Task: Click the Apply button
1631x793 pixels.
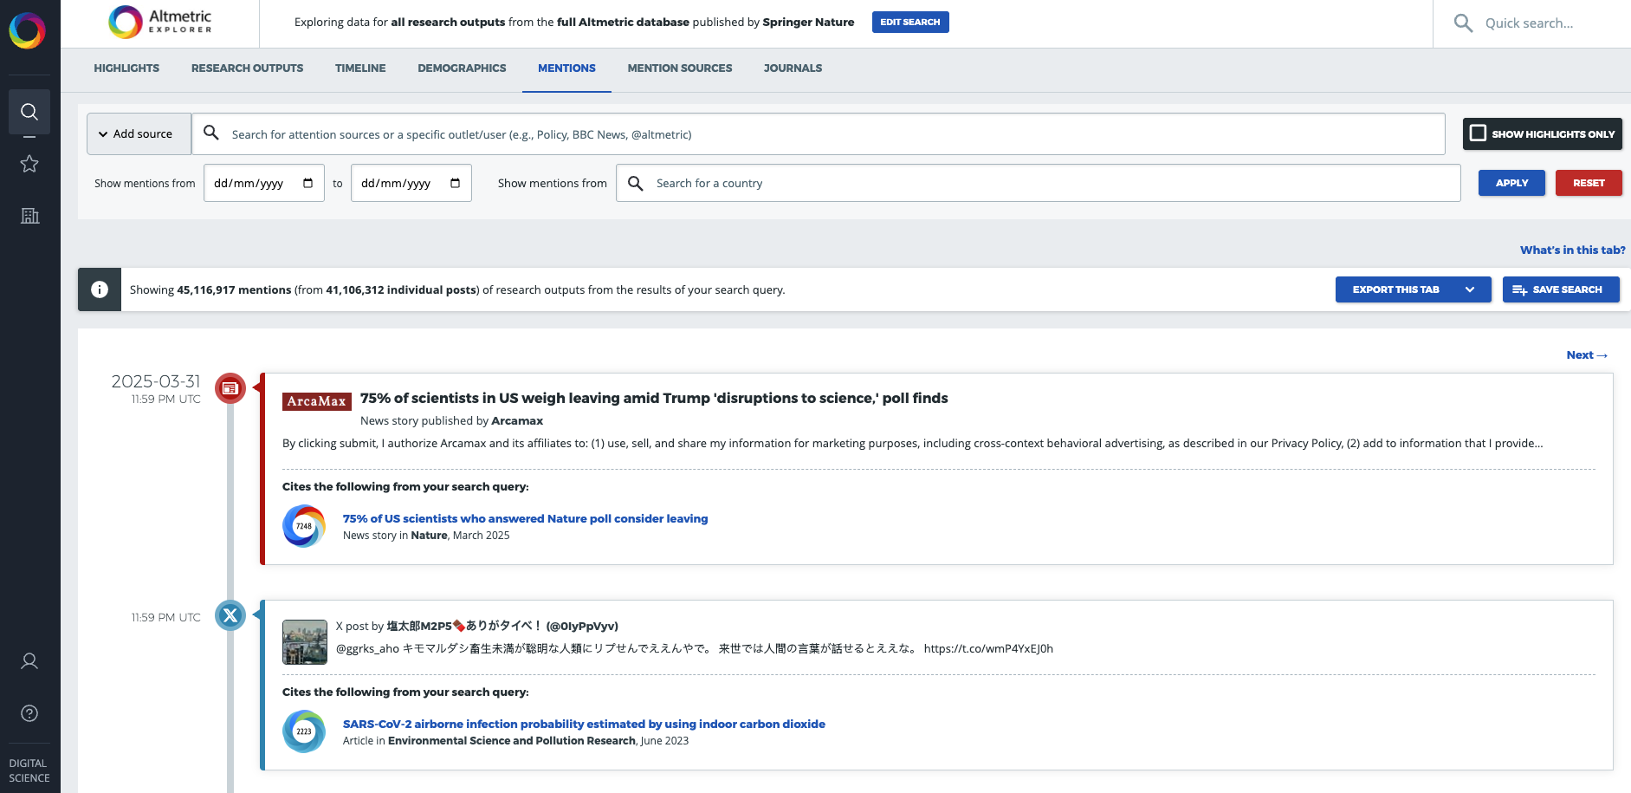Action: pos(1511,183)
